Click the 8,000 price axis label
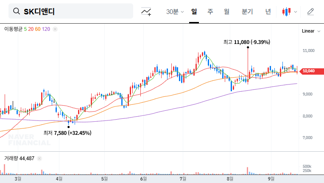 click(x=307, y=116)
